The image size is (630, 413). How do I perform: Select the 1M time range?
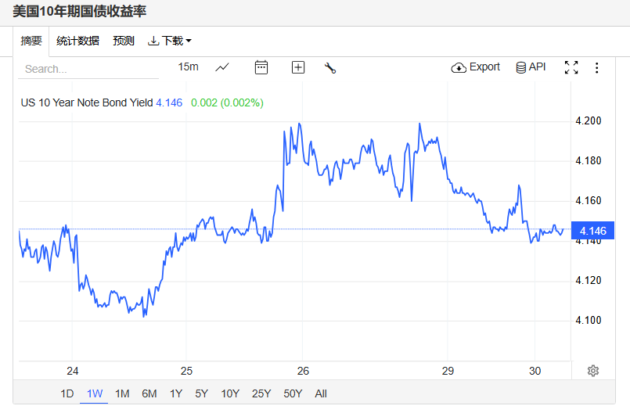click(x=122, y=393)
